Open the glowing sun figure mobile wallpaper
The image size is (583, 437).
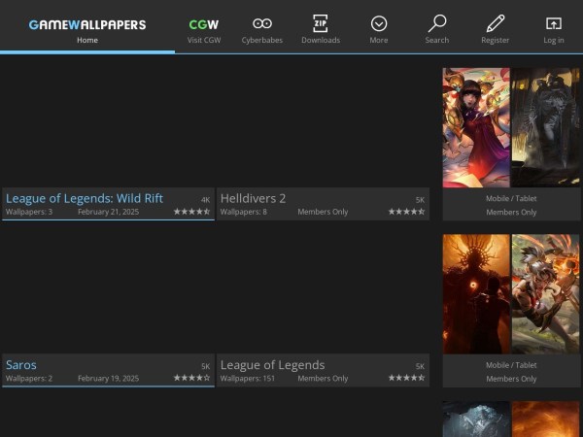[476, 293]
